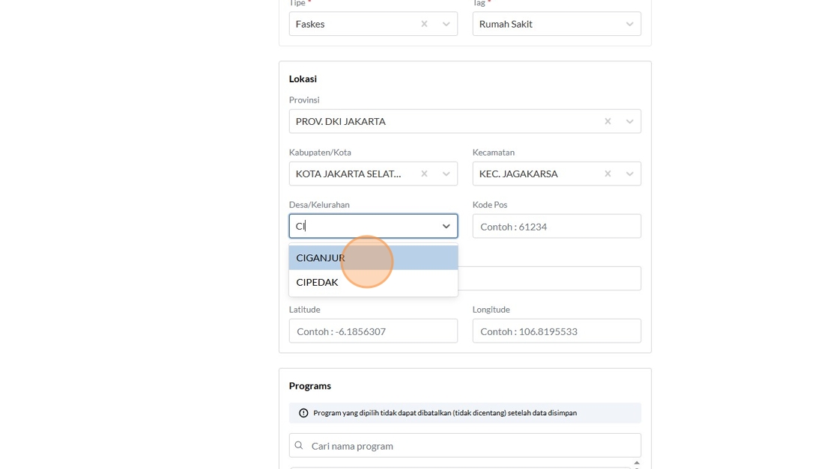Clear the Tipe Faskes selection
Viewport: 839px width, 469px height.
[424, 24]
